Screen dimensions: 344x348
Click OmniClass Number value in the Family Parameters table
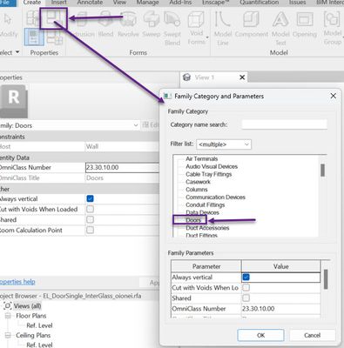click(281, 309)
